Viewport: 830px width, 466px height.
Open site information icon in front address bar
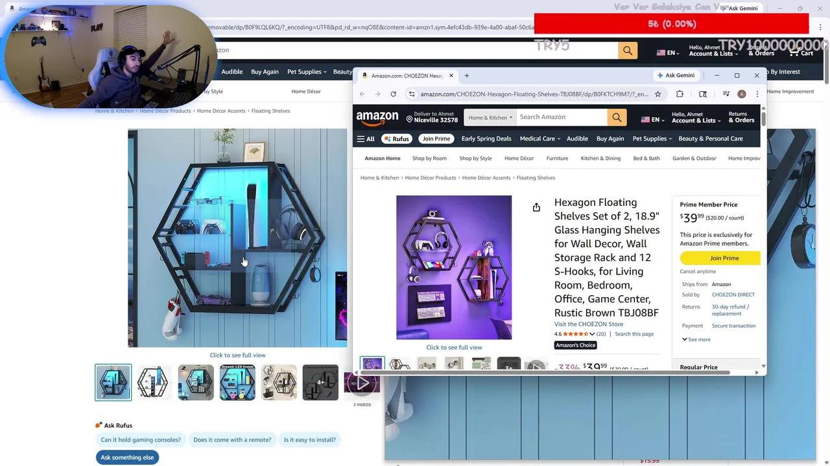pyautogui.click(x=411, y=94)
